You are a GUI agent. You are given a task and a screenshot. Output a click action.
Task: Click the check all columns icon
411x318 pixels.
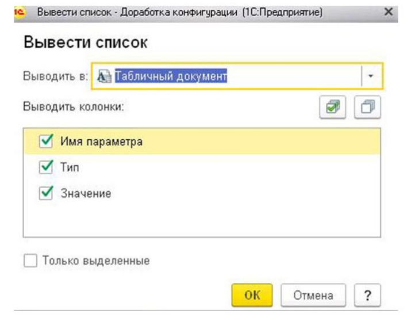[333, 108]
